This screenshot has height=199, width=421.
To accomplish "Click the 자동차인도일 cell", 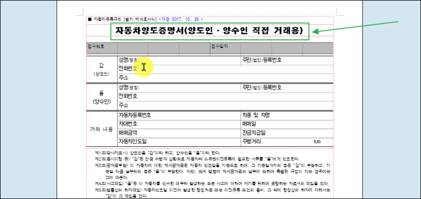I will 179,142.
